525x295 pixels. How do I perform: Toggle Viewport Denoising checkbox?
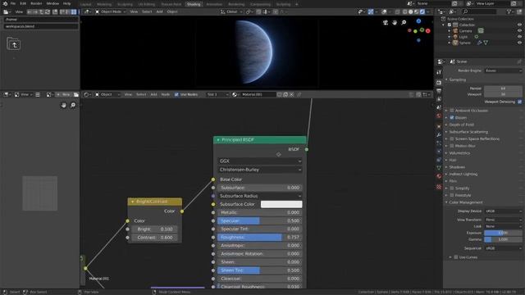tap(519, 102)
